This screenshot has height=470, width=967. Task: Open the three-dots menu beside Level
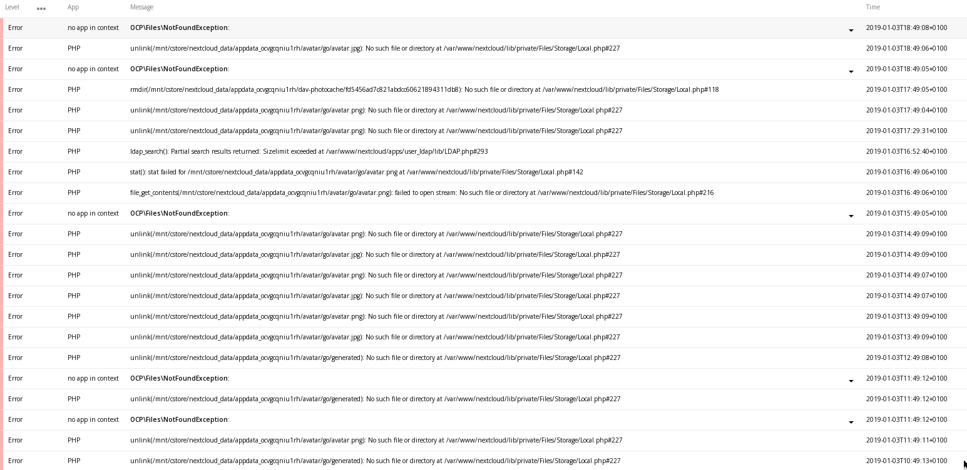41,7
